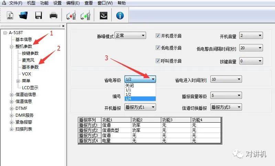Click the 省电等级 combo box arrow
This screenshot has width=275, height=166.
coord(153,79)
